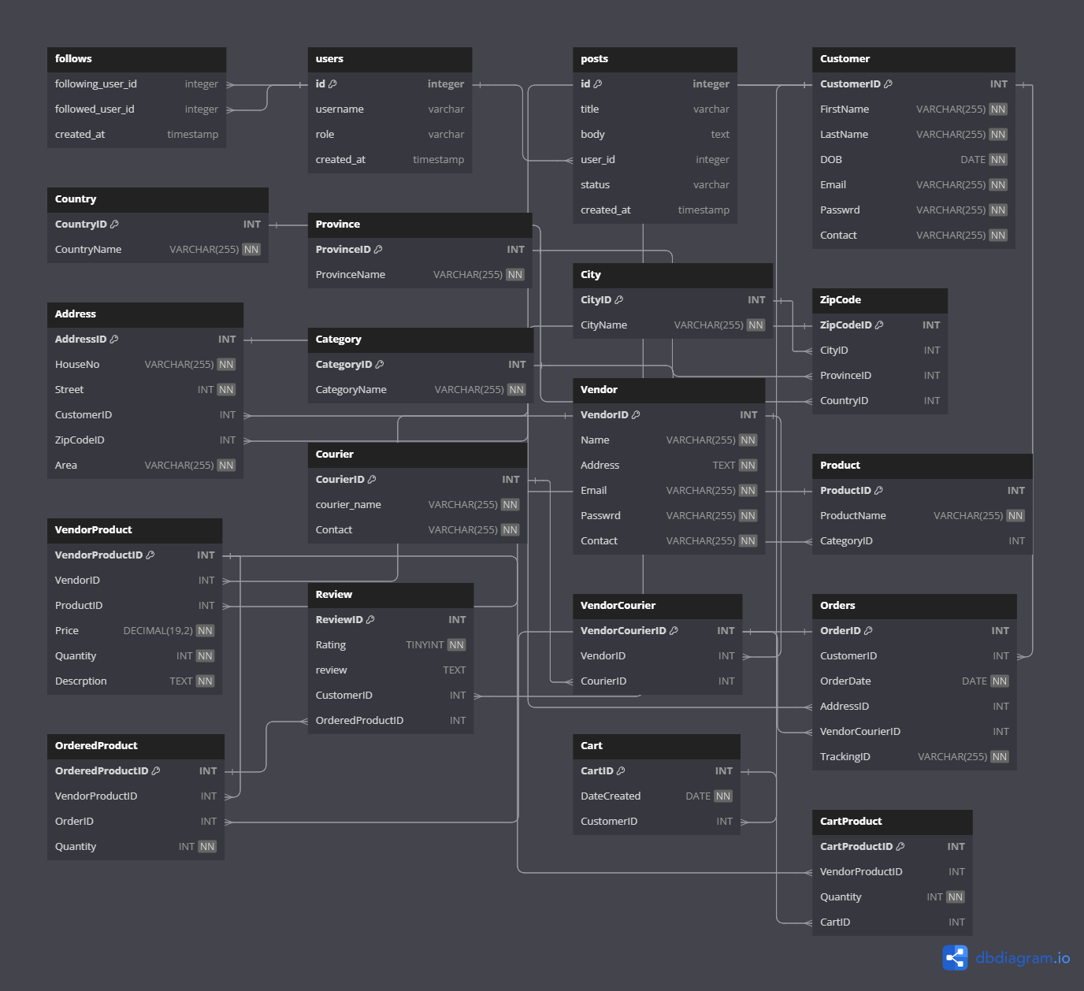1084x991 pixels.
Task: Select the OrderDate field in Orders
Action: point(914,681)
